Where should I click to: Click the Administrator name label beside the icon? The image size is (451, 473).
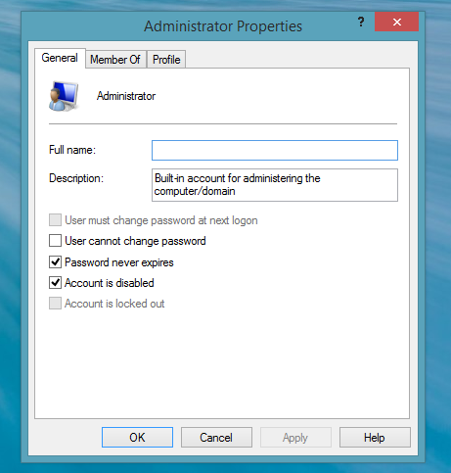126,96
